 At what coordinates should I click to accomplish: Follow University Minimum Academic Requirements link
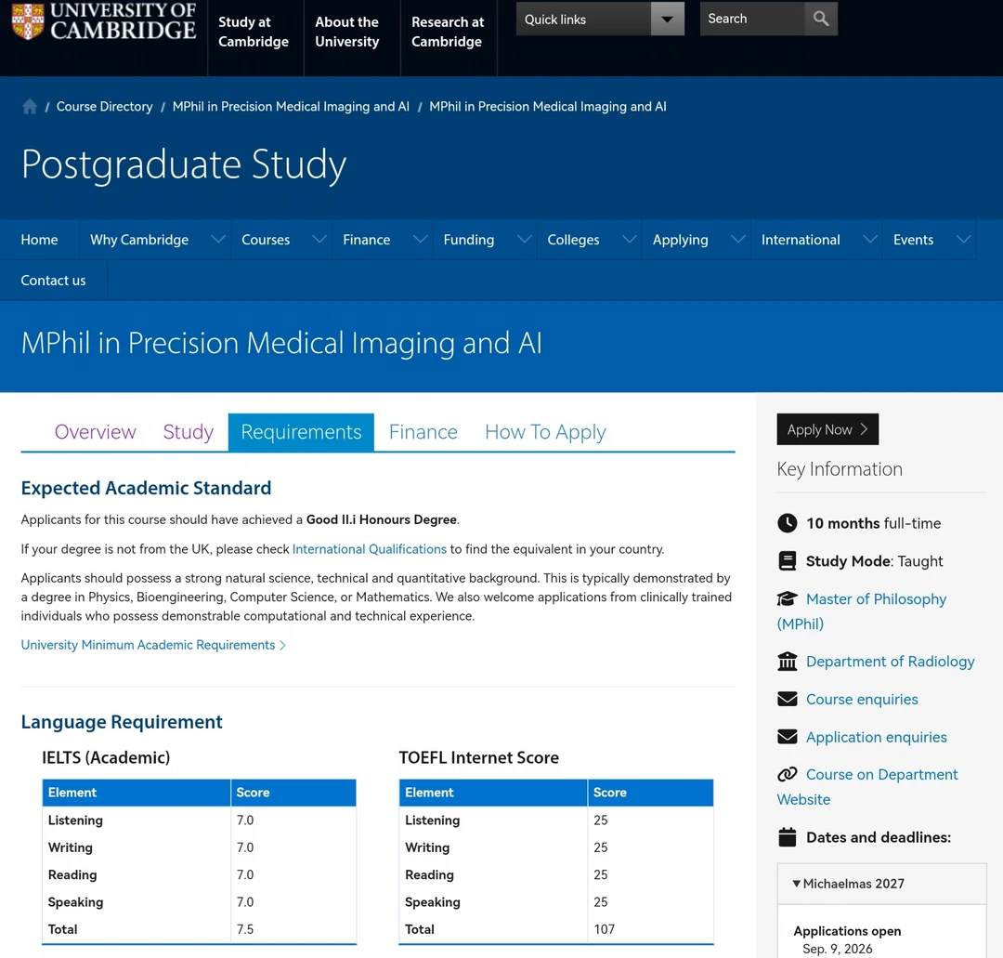click(x=153, y=645)
